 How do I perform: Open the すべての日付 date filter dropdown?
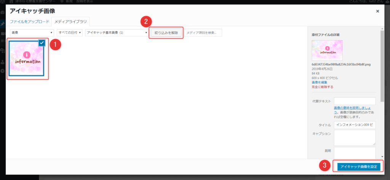[70, 33]
